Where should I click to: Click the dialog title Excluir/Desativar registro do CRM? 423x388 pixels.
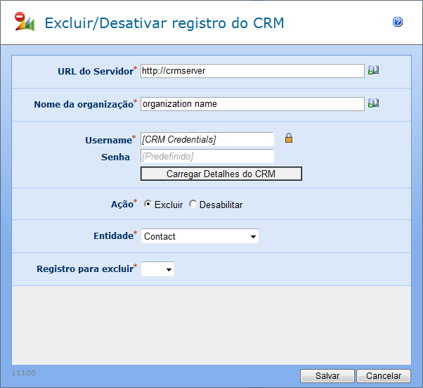(164, 22)
